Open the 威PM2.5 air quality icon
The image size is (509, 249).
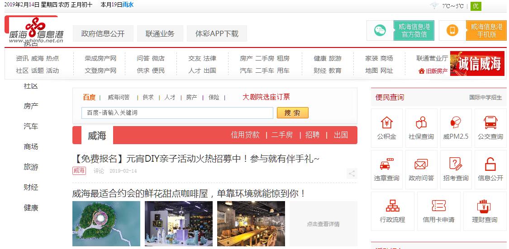456,123
